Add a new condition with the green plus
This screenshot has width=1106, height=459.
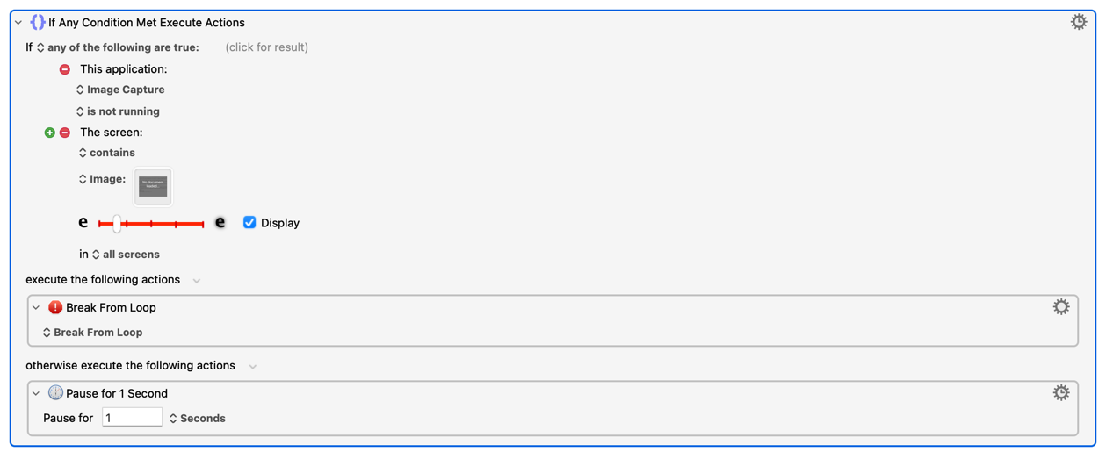click(50, 133)
